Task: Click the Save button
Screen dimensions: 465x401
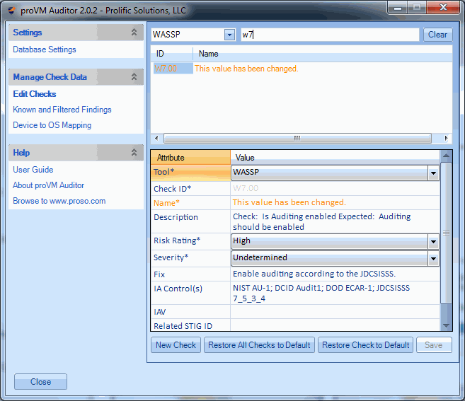Action: 434,345
